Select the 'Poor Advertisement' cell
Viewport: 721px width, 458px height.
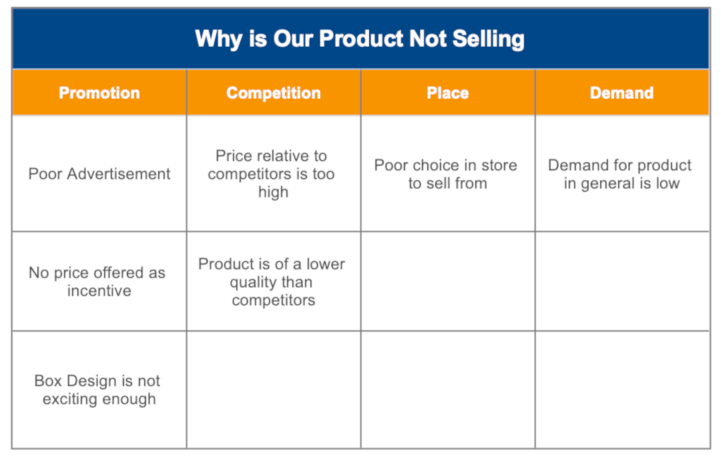tap(99, 174)
